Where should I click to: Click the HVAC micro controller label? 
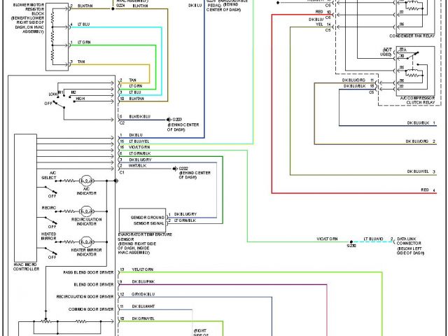(x=27, y=267)
